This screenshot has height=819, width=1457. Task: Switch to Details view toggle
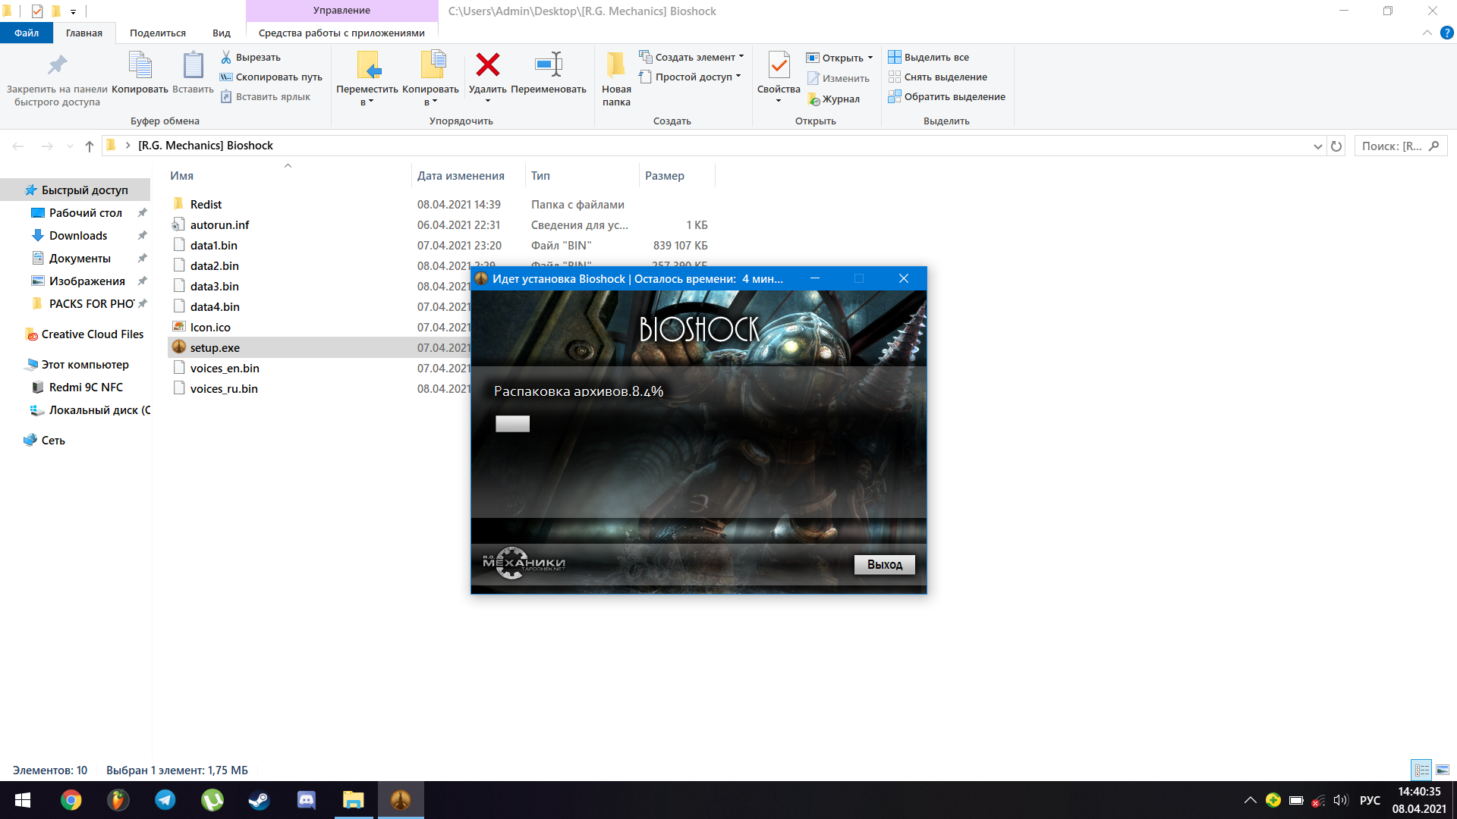tap(1421, 770)
